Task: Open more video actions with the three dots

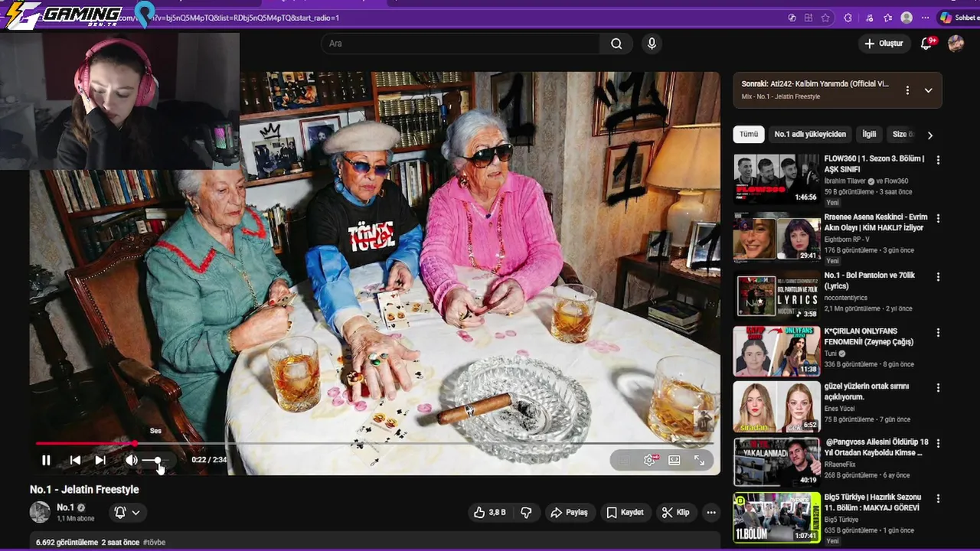Action: (x=711, y=512)
